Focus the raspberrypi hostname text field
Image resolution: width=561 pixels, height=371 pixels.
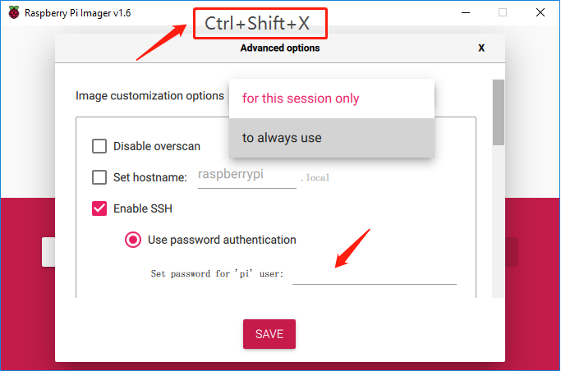coord(246,175)
